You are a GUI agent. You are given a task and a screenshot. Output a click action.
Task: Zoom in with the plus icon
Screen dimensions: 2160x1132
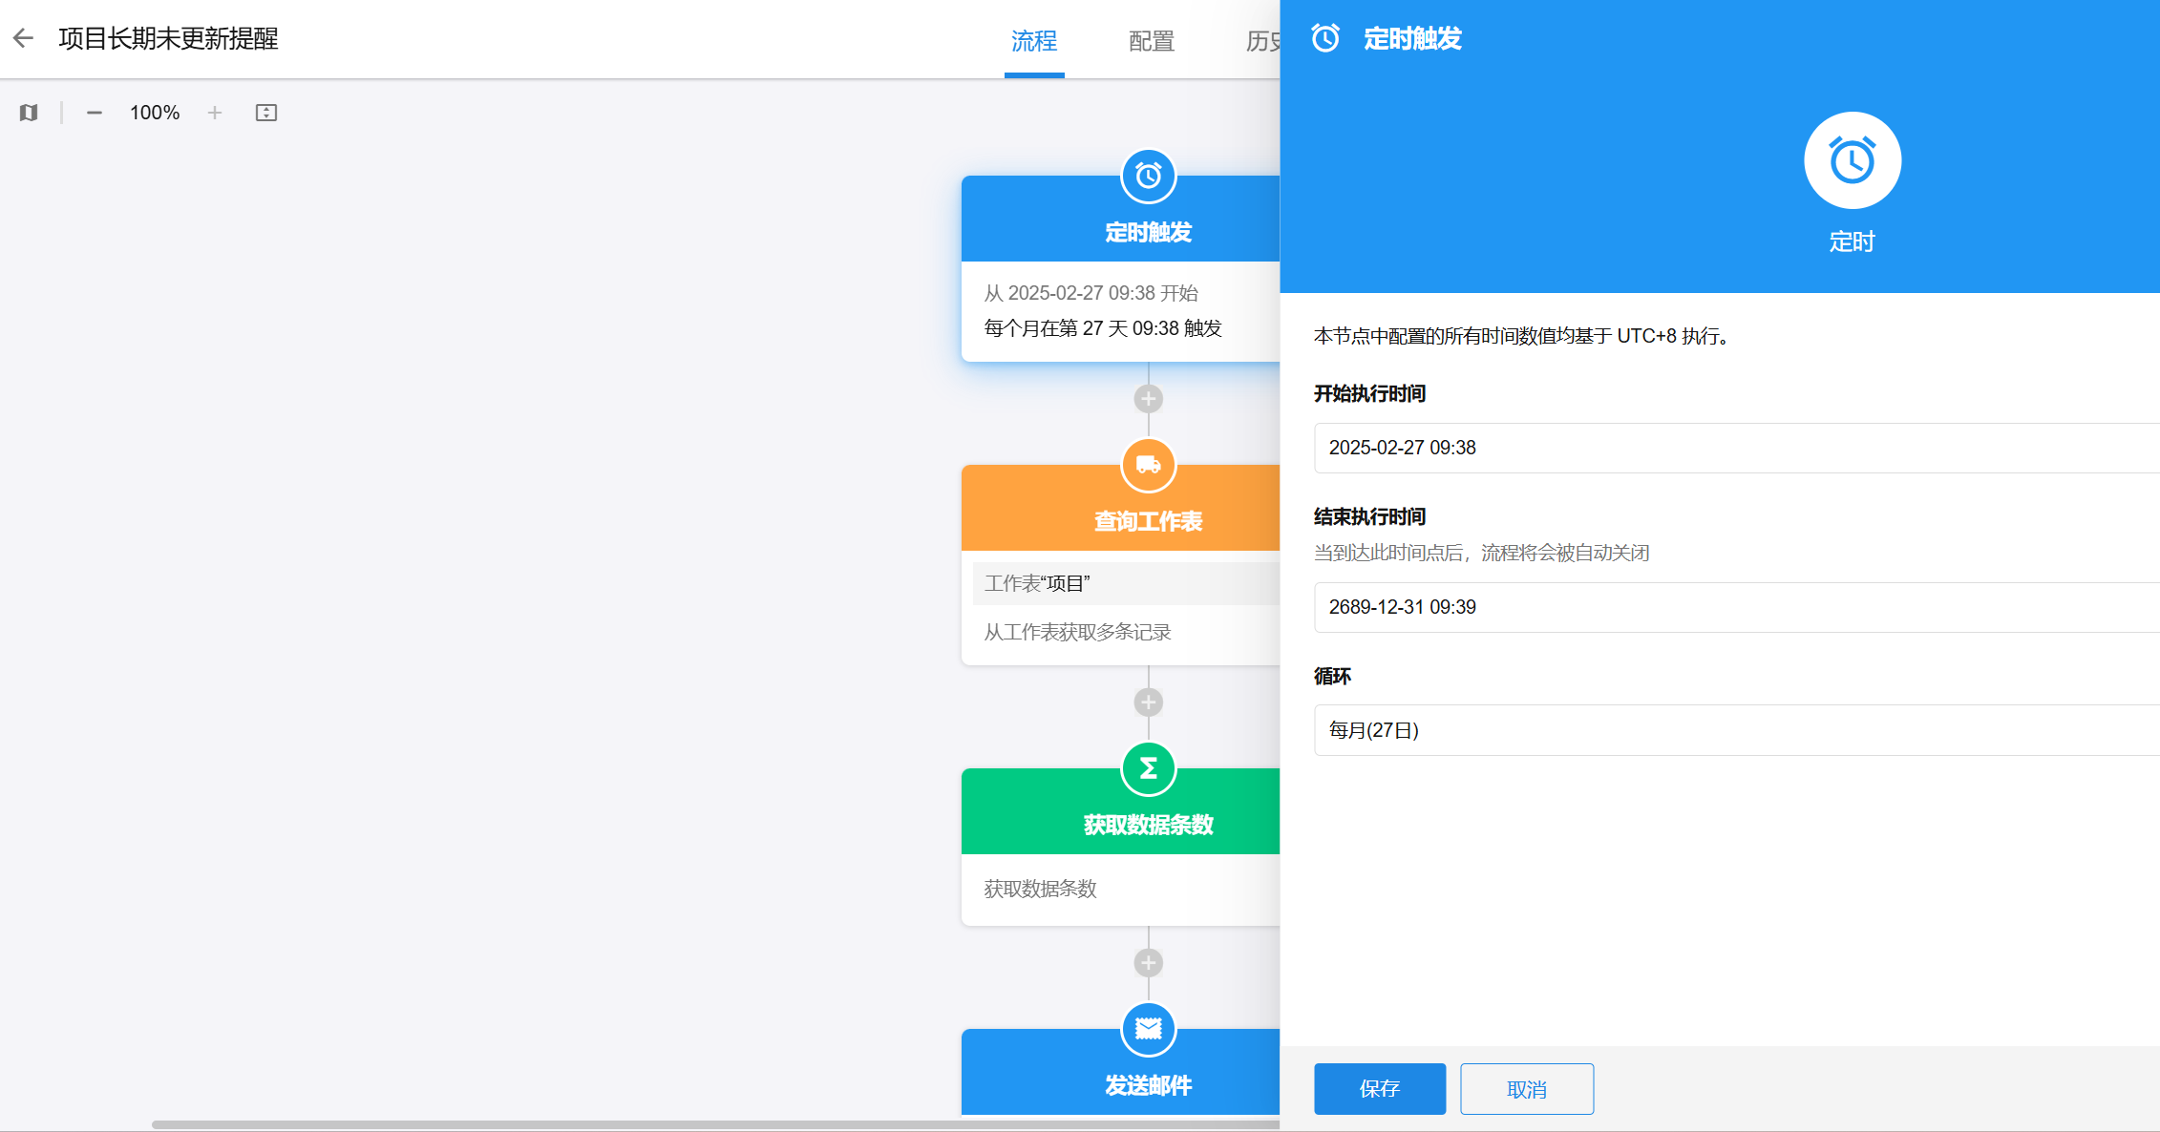click(x=215, y=113)
